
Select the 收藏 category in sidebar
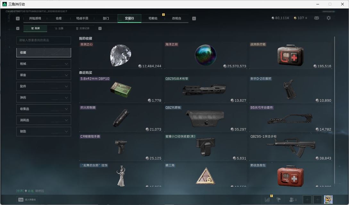point(43,52)
